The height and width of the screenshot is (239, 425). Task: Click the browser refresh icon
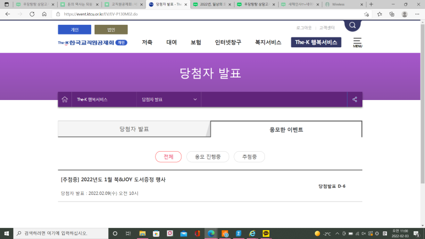(x=32, y=14)
